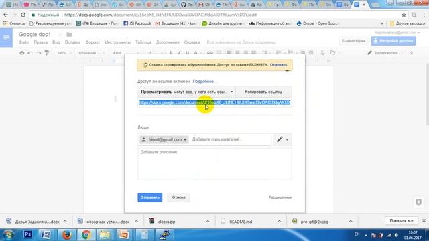Viewport: 429px width, 241px height.
Task: Toggle italic formatting in the toolbar
Action: (x=179, y=52)
